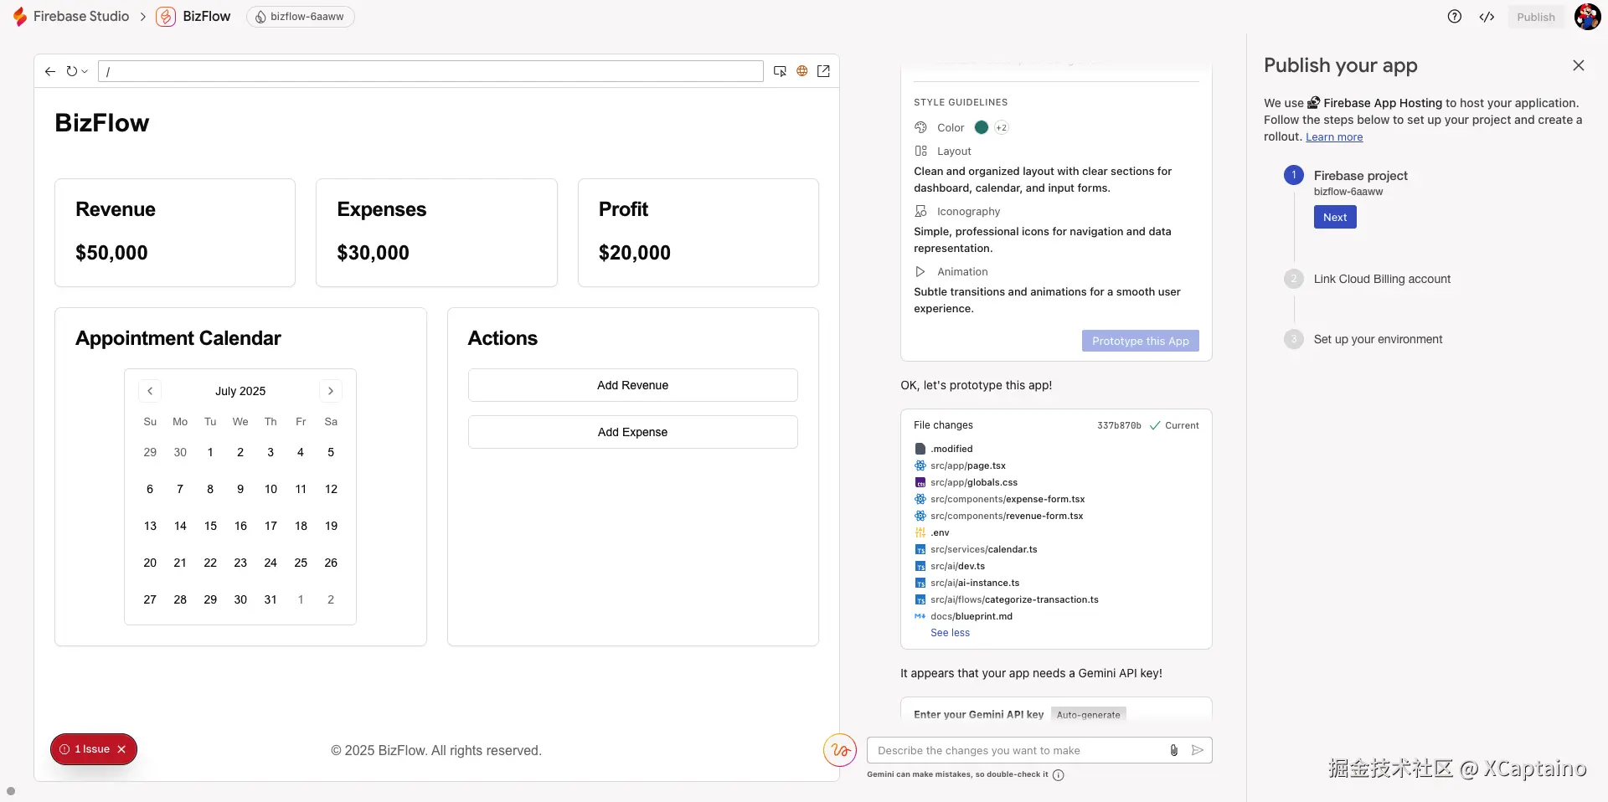The image size is (1608, 802).
Task: Open the reload options dropdown arrow
Action: click(x=85, y=72)
